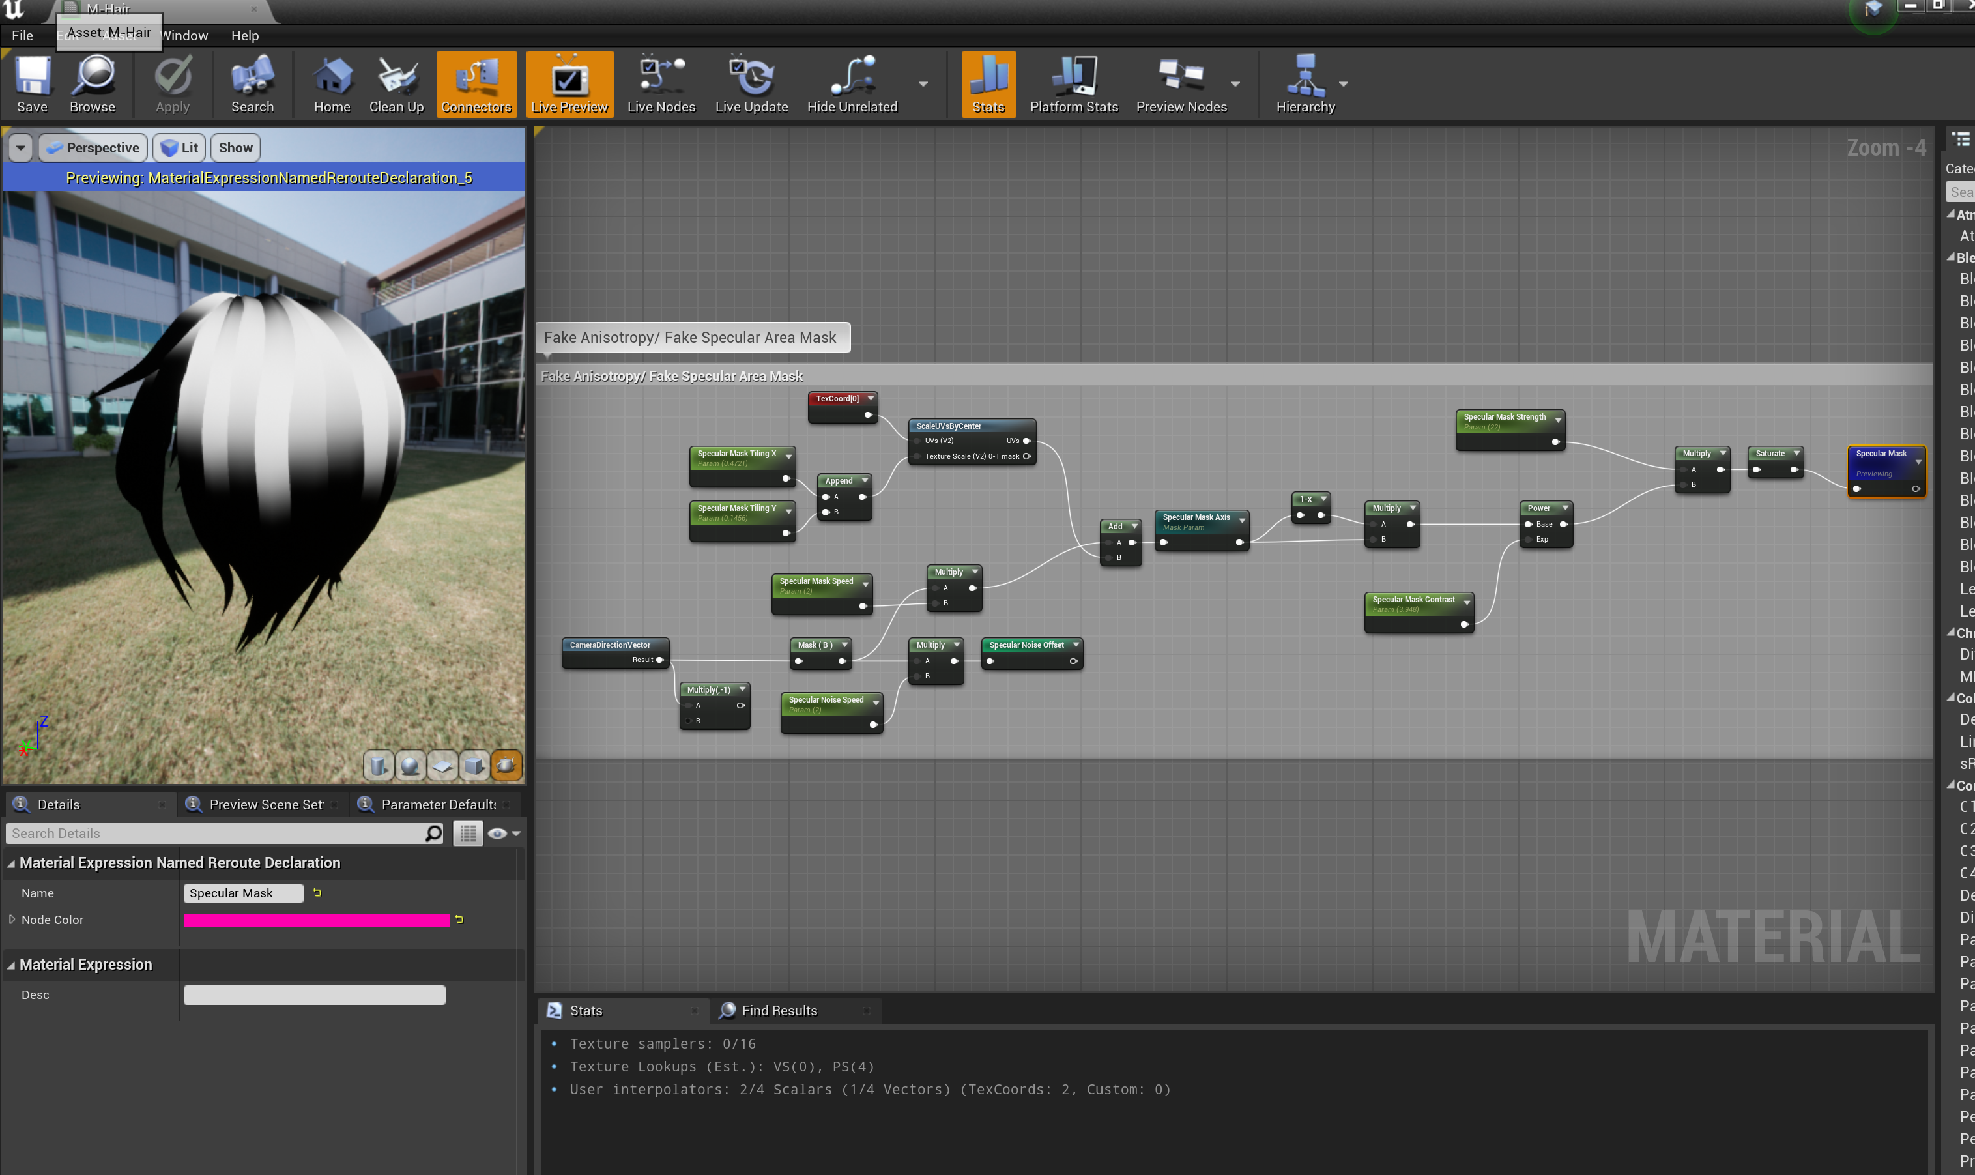This screenshot has width=1975, height=1175.
Task: Click the Apply toolbar icon
Action: click(x=173, y=85)
